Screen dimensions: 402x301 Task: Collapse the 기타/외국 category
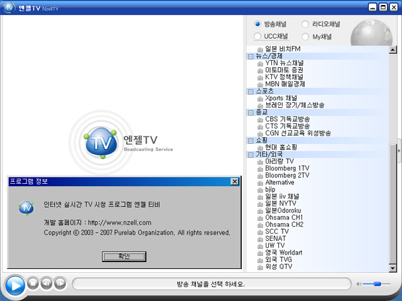pos(251,155)
